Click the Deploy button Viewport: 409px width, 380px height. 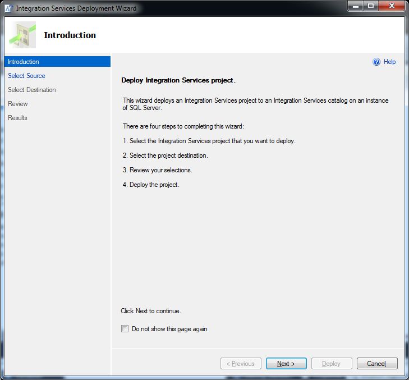332,364
